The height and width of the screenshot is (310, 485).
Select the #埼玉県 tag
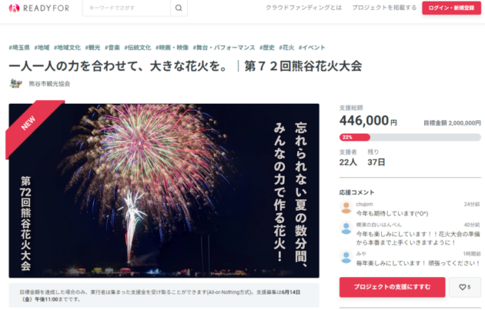pos(19,48)
